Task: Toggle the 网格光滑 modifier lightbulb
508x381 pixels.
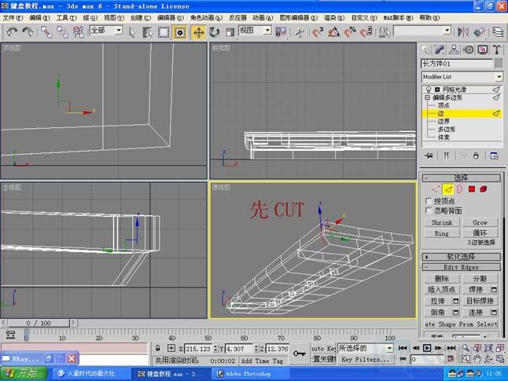Action: [x=429, y=90]
